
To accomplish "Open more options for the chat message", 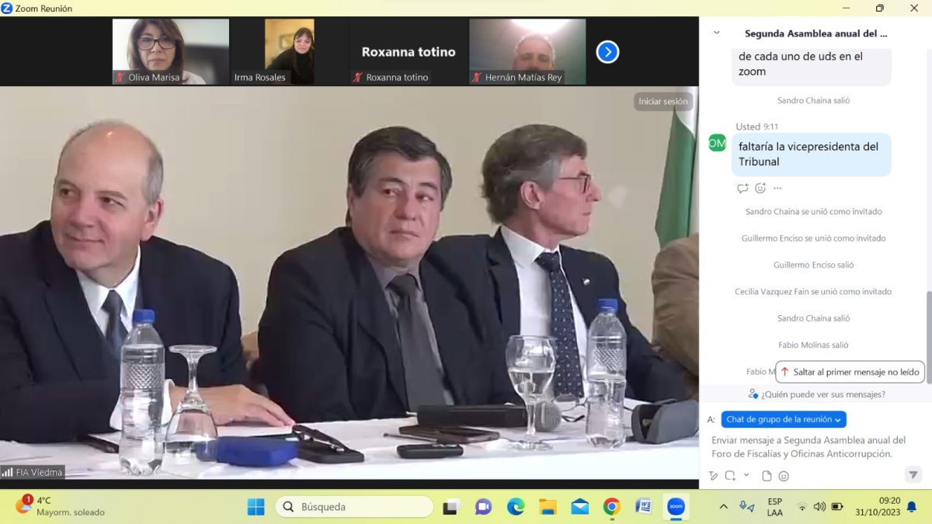I will 777,189.
